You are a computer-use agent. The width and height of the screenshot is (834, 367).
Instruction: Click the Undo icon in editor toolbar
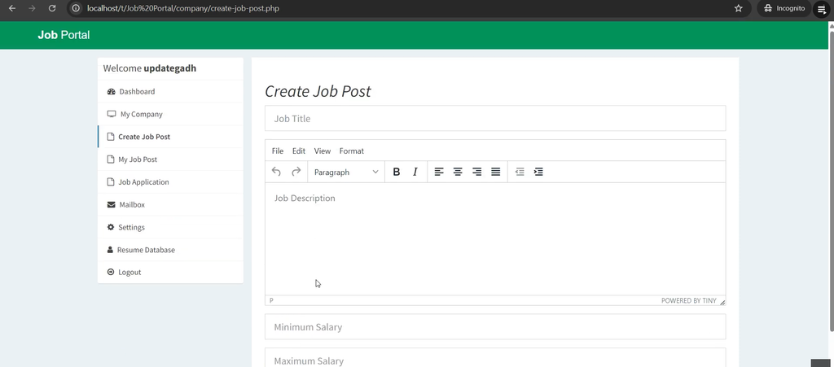coord(276,172)
